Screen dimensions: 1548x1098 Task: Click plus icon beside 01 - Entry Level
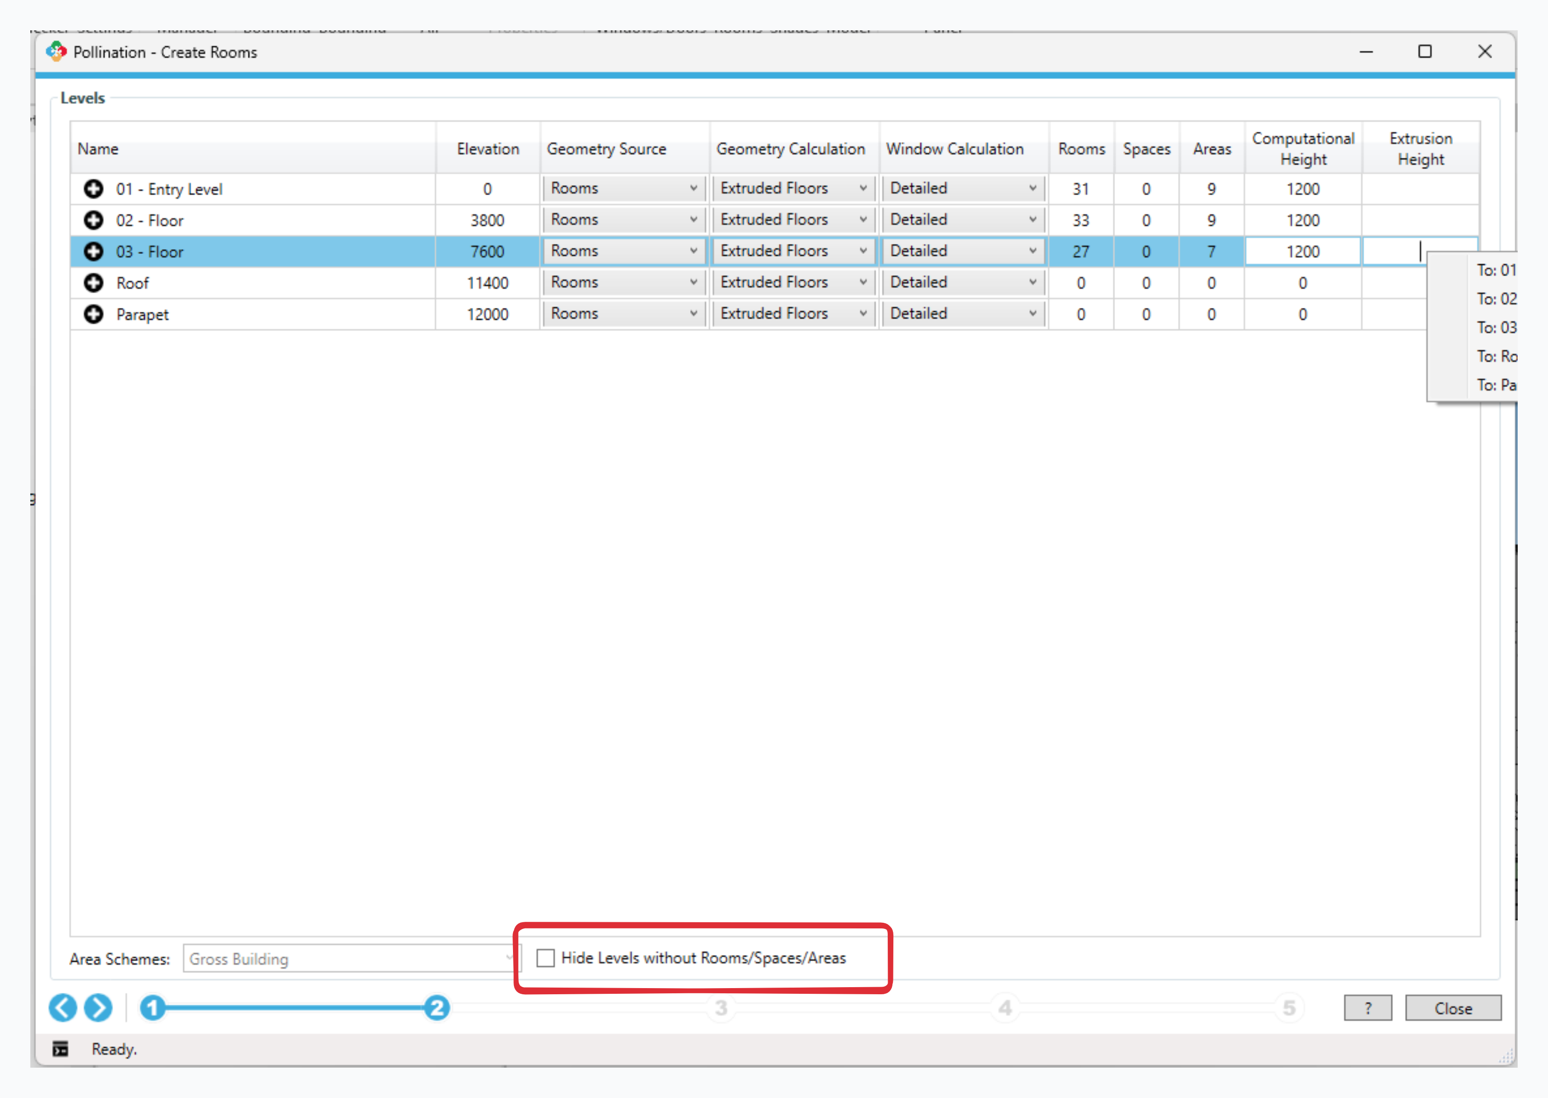93,189
